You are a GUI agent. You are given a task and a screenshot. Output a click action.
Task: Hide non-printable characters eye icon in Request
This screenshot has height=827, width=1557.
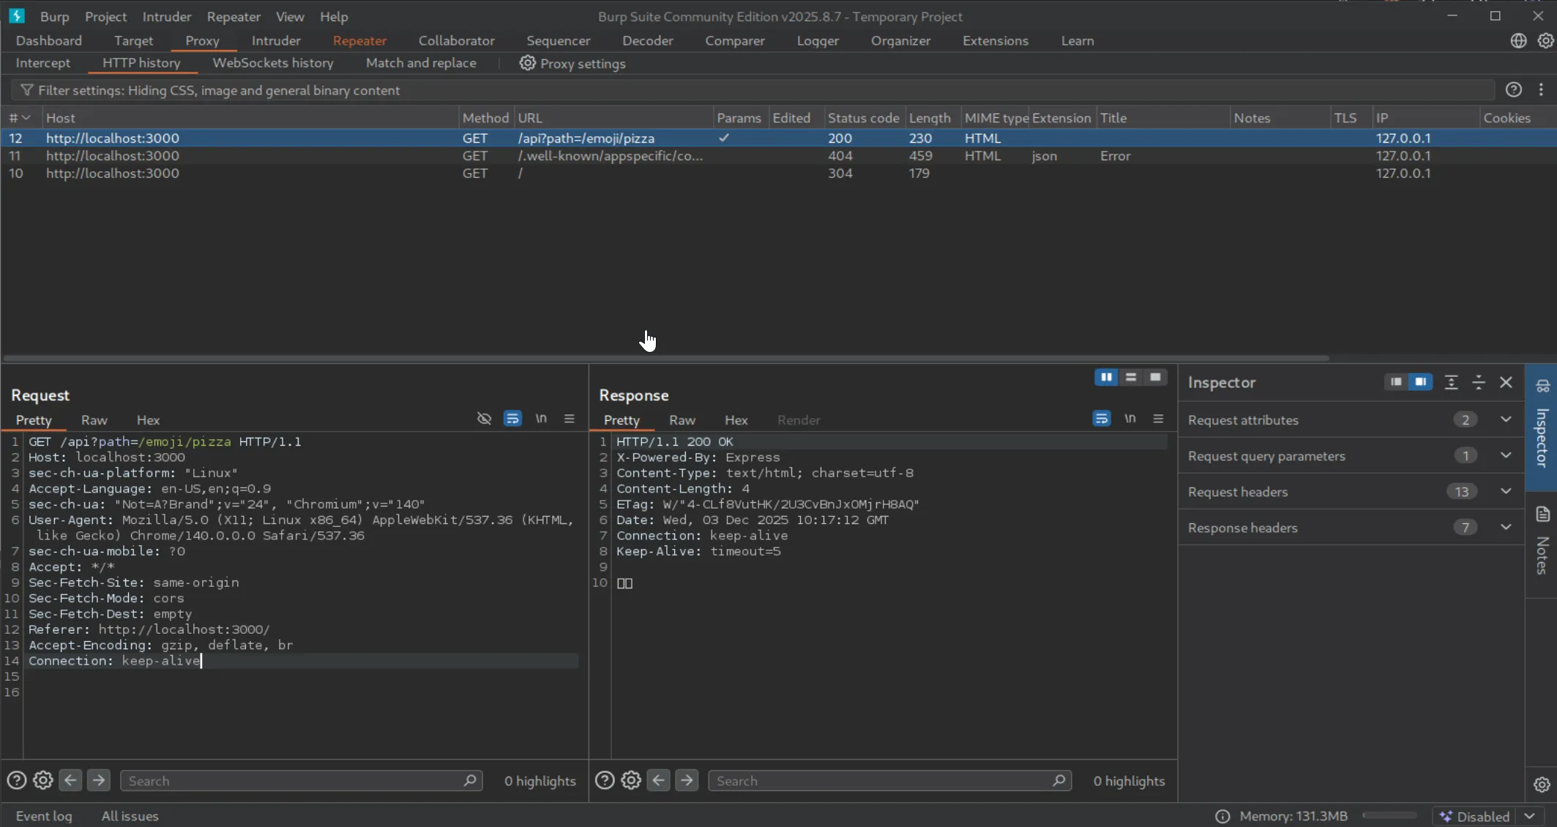(484, 419)
